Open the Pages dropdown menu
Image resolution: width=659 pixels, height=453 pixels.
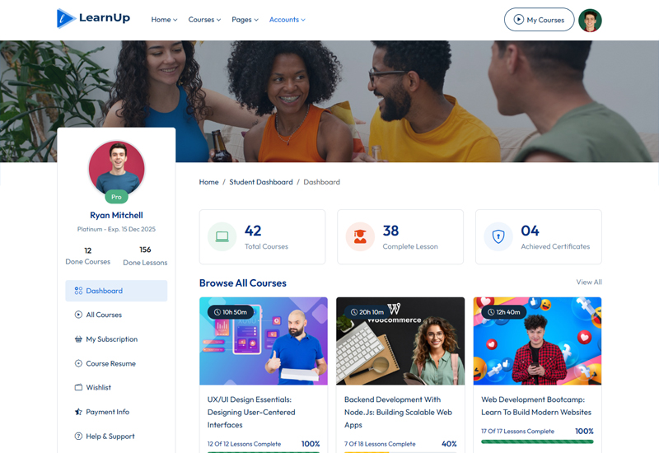pyautogui.click(x=245, y=20)
